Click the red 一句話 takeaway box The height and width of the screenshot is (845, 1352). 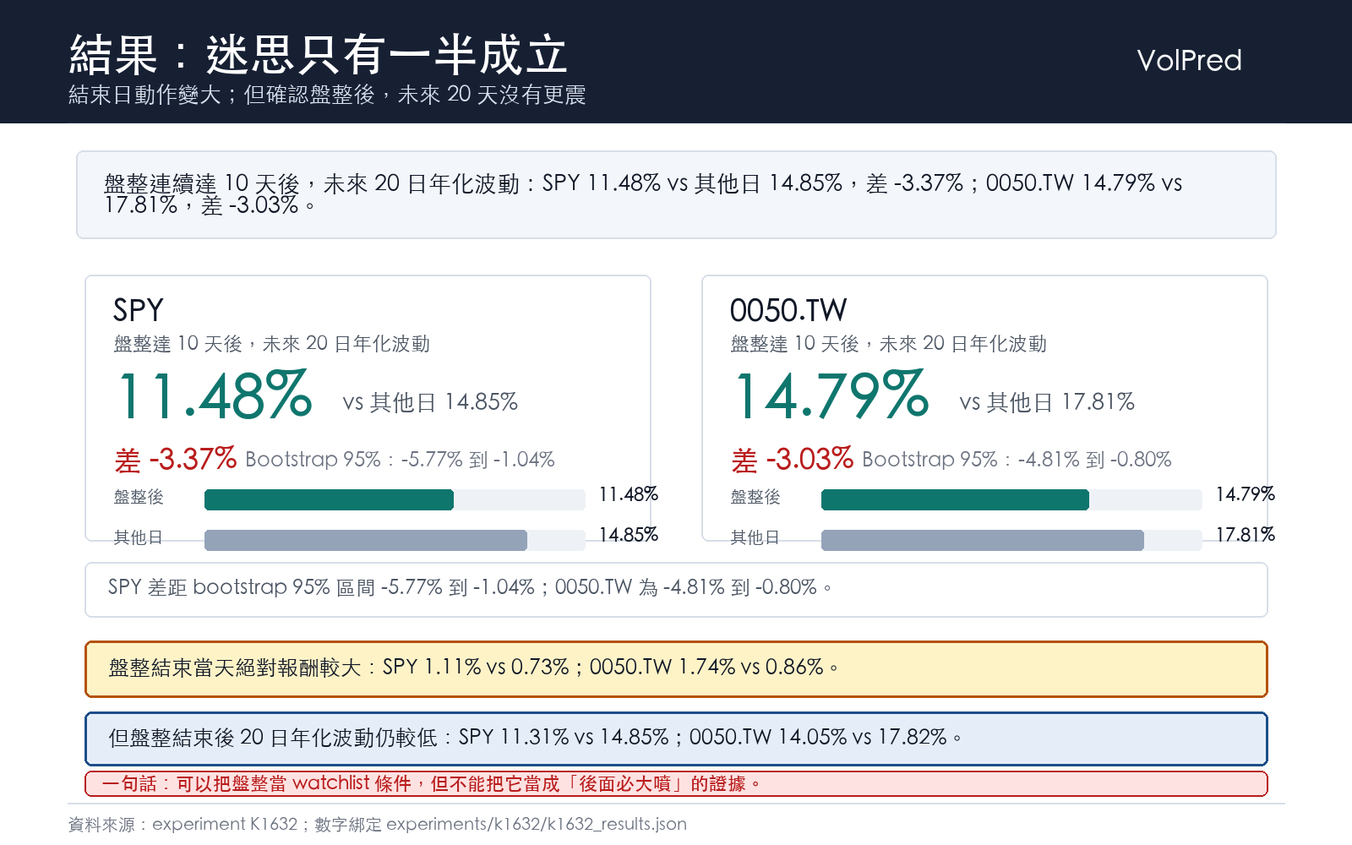pyautogui.click(x=676, y=784)
